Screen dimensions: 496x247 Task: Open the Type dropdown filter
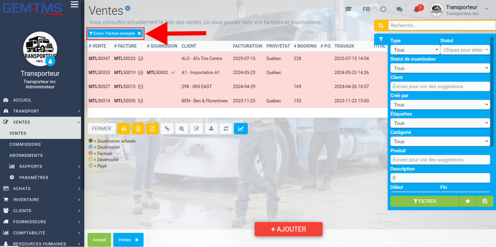pos(415,50)
